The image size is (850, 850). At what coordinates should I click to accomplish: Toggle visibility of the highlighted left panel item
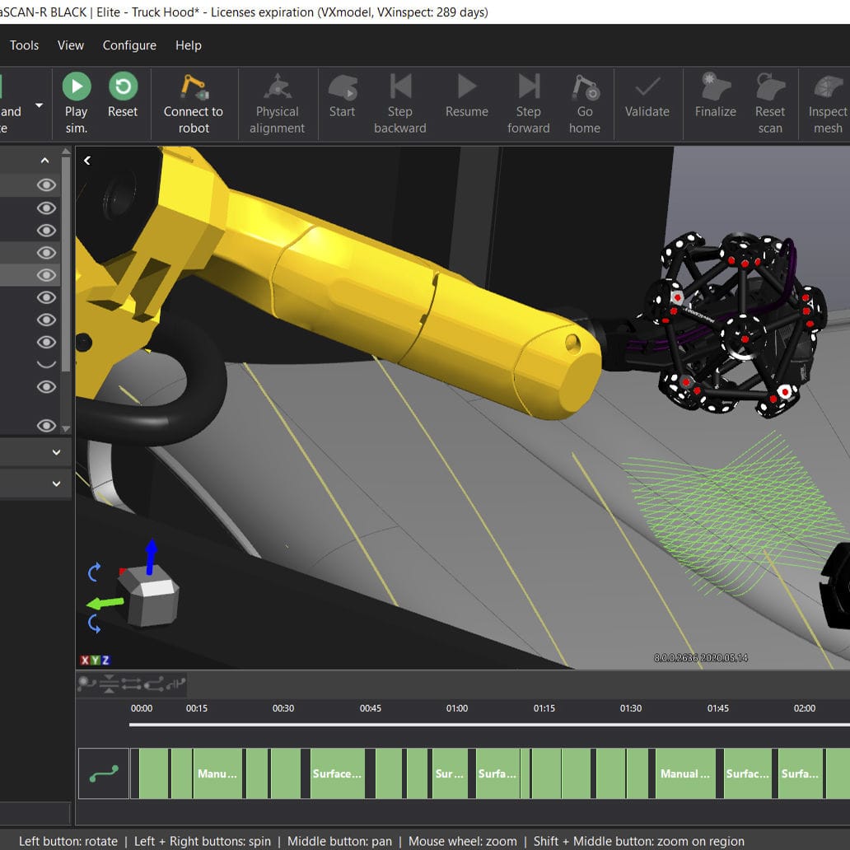[x=46, y=275]
